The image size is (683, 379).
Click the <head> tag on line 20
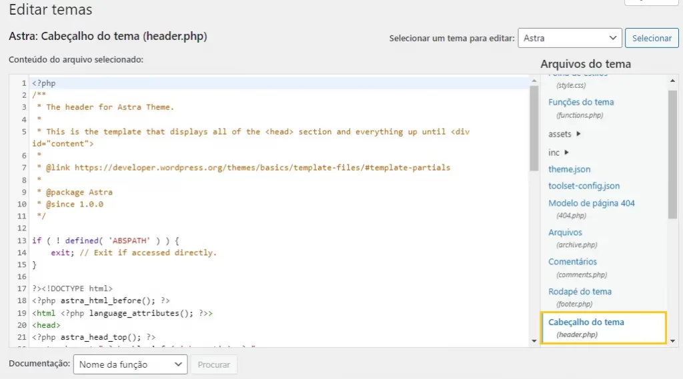pos(46,325)
